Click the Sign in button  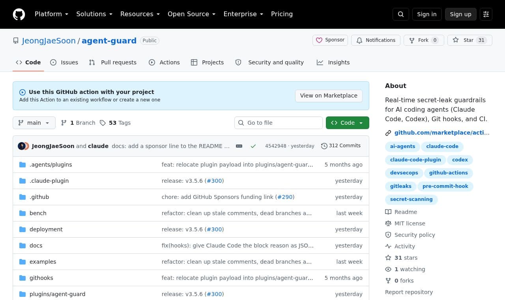pyautogui.click(x=427, y=14)
